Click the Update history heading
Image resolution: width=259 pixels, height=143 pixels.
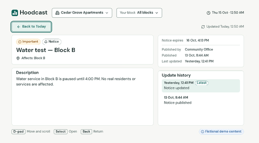(x=176, y=75)
